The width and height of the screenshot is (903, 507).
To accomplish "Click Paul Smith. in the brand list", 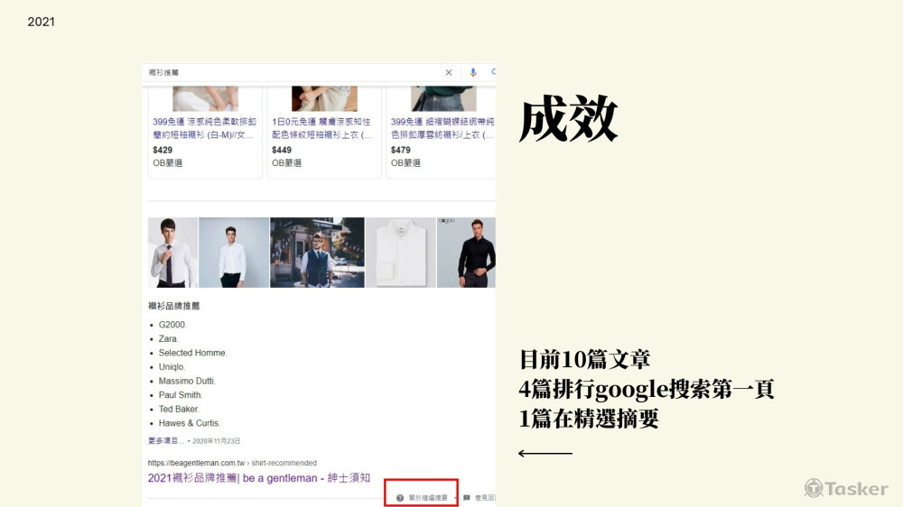I will click(181, 395).
